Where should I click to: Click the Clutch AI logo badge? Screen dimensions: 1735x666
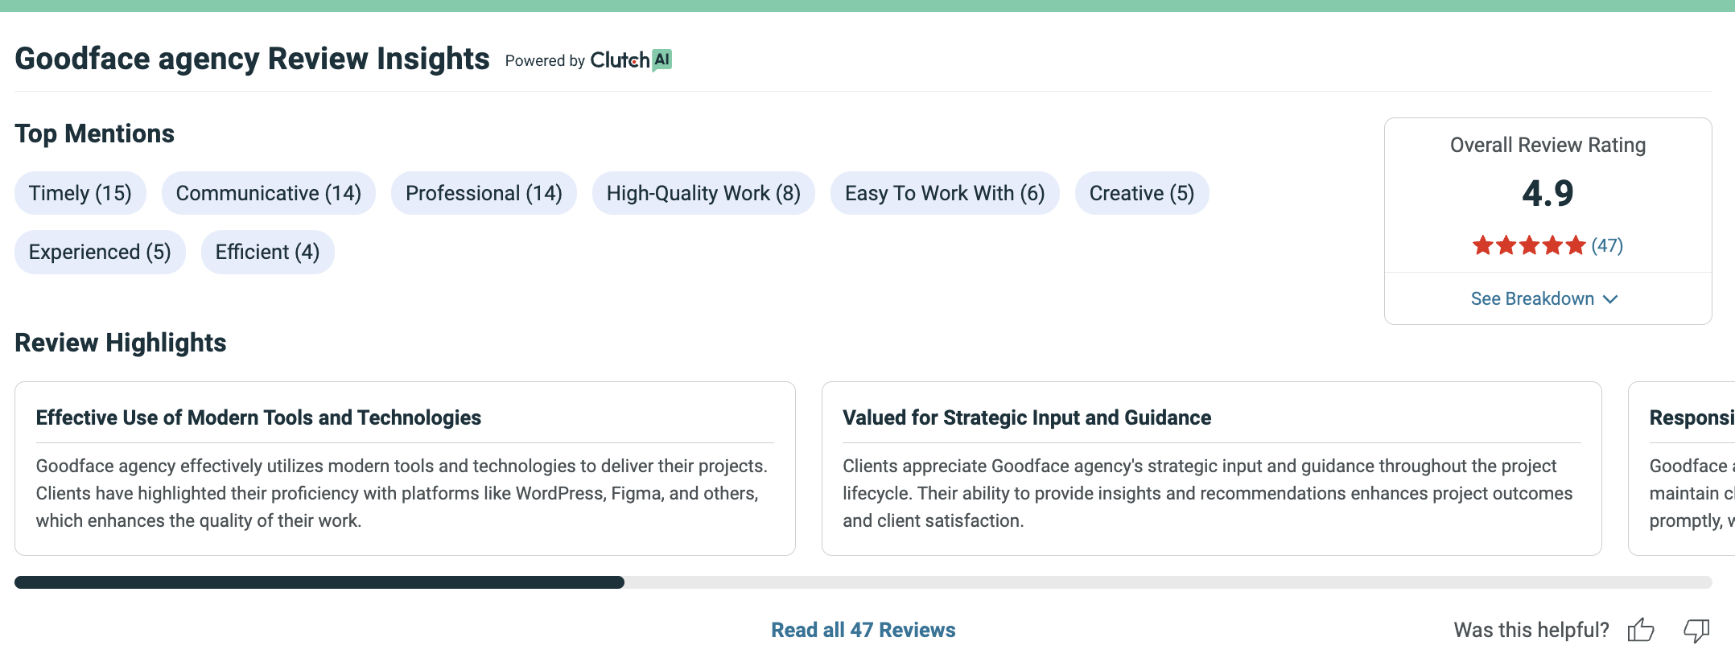tap(631, 60)
